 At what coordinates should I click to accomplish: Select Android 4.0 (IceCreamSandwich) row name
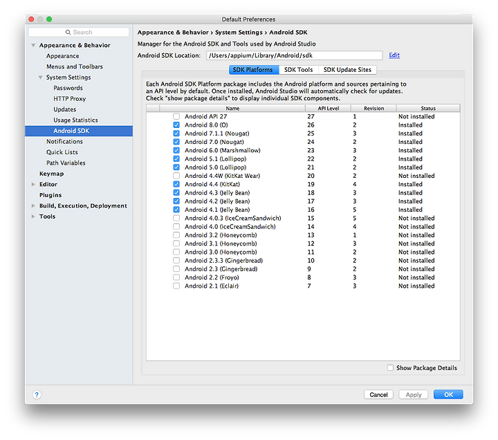[230, 226]
